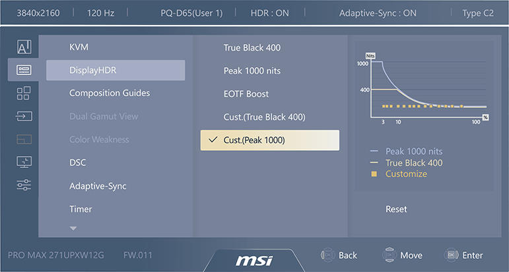Click the % axis label on graph
The height and width of the screenshot is (272, 509).
[485, 117]
